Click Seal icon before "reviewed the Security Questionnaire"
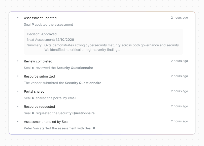204x146 pixels. pos(33,68)
